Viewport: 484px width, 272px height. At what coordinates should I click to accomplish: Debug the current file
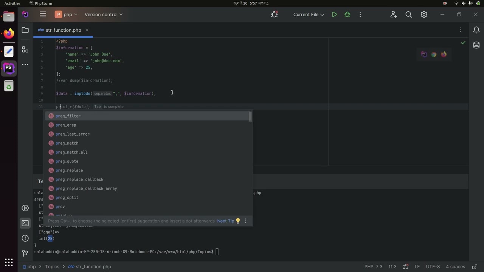coord(347,14)
